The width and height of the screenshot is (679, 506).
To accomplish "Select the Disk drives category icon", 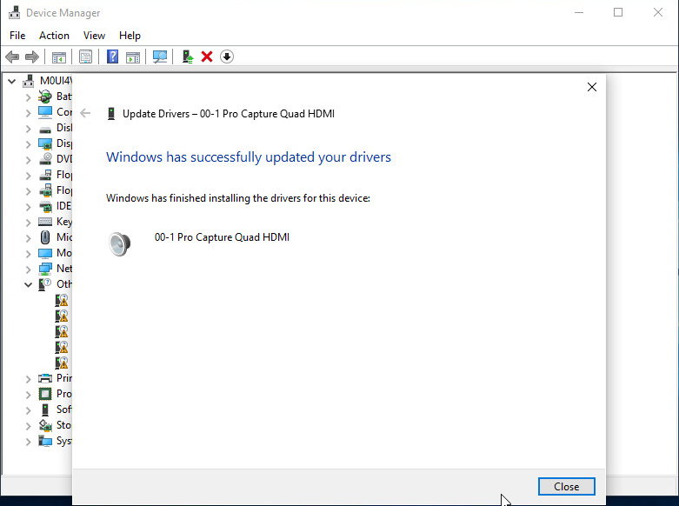I will pos(45,129).
